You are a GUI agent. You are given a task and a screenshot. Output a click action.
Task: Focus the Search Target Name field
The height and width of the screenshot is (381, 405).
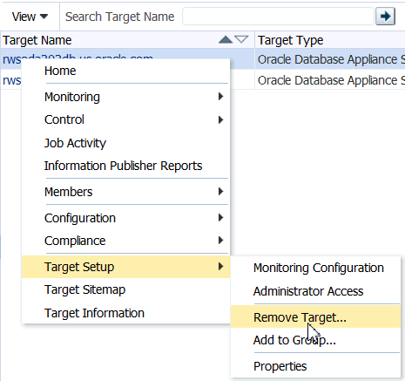coord(278,17)
